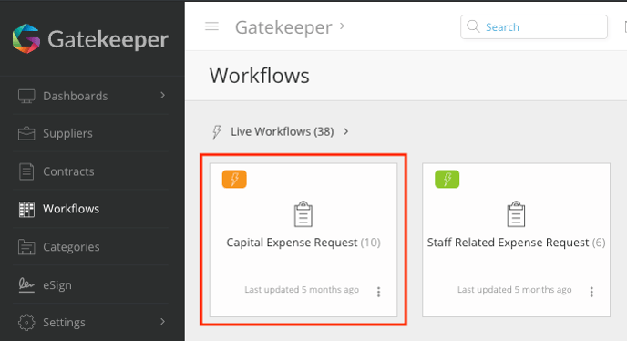The image size is (627, 341).
Task: Click the Gatekeeper logo icon
Action: click(x=26, y=39)
